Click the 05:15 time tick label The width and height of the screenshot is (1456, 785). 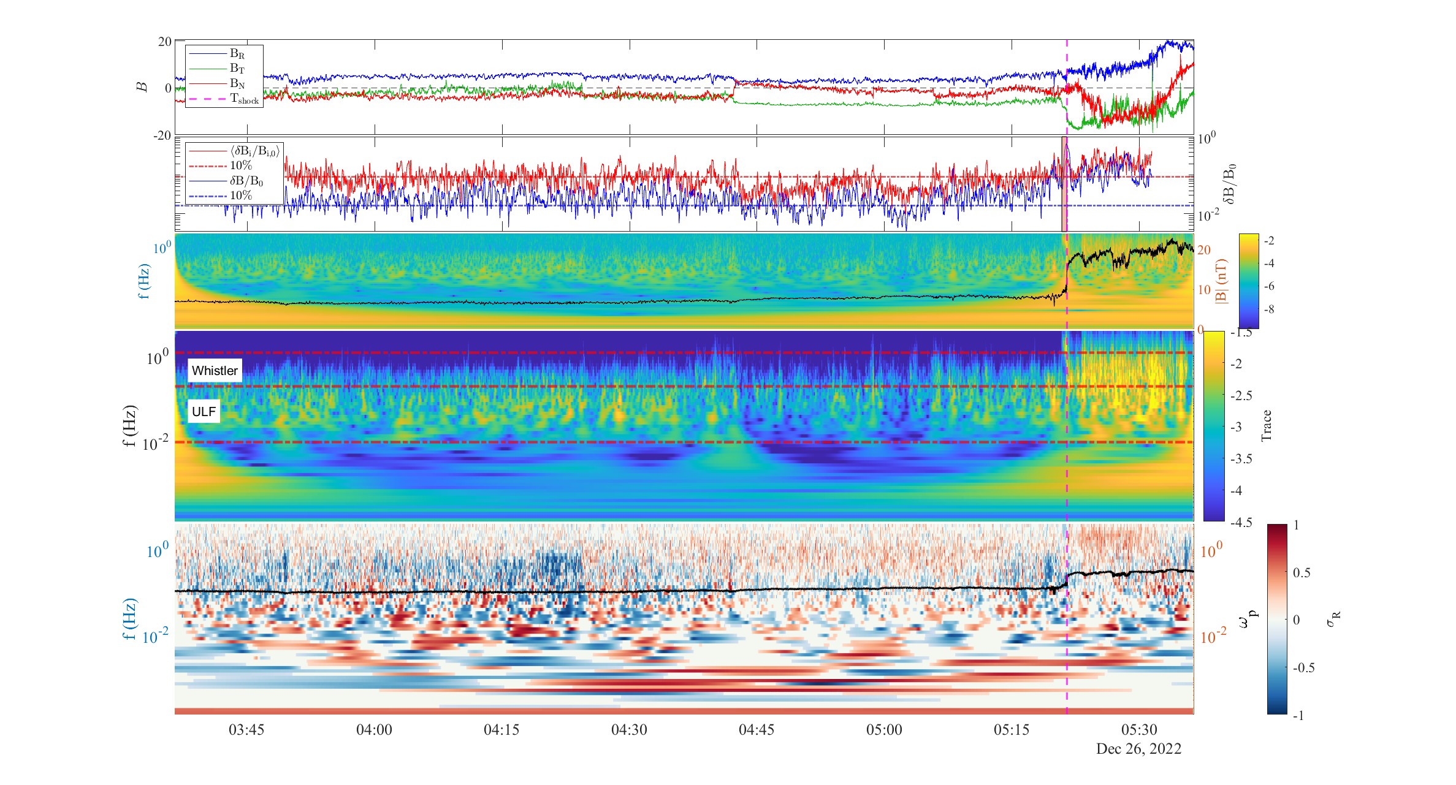coord(1012,730)
